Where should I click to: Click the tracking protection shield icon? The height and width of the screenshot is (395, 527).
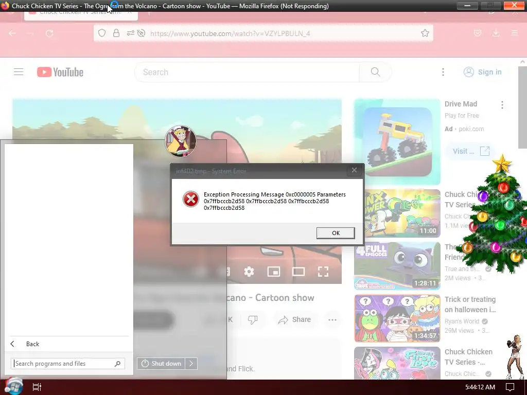[102, 33]
